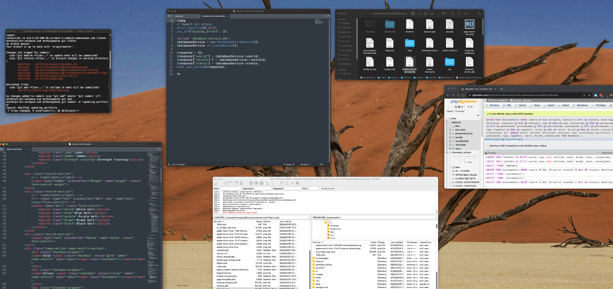
Task: Click phpMyAdmin home icon in sidebar
Action: 456,107
